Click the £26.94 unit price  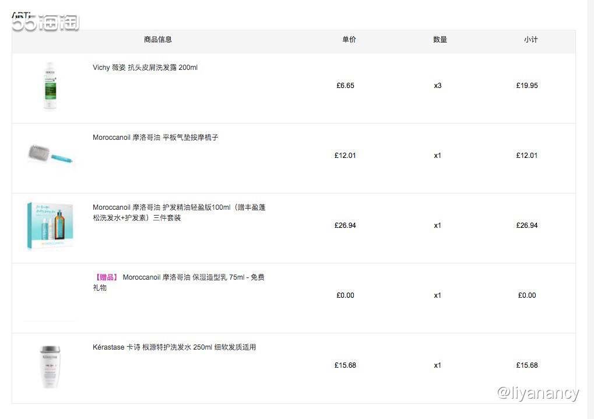(345, 226)
